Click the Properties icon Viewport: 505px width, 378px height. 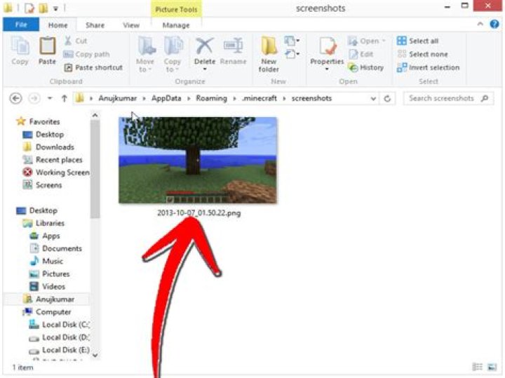tap(328, 46)
